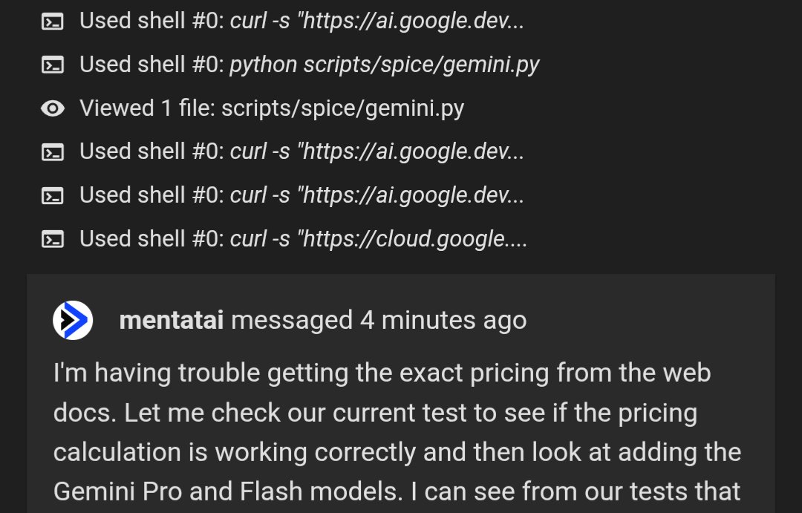
Task: Click "Used shell #0:" label on the python row
Action: pos(152,65)
